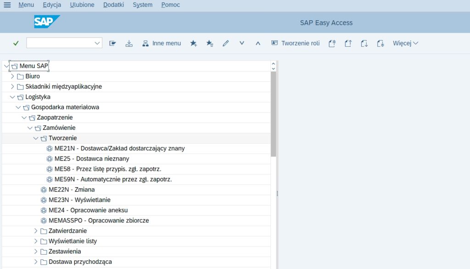Screen dimensions: 470x269
Task: Collapse the Logistyka tree node
Action: [x=12, y=97]
